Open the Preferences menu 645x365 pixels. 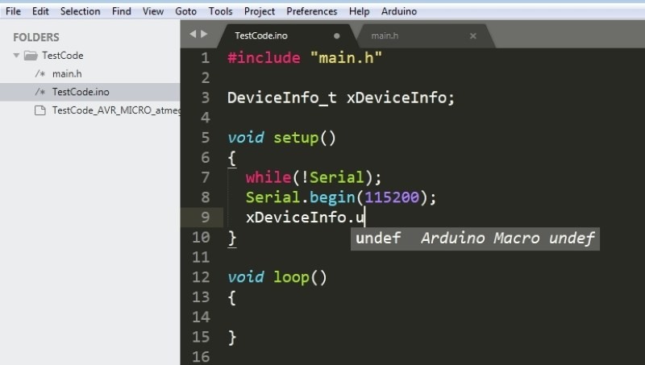(x=312, y=11)
